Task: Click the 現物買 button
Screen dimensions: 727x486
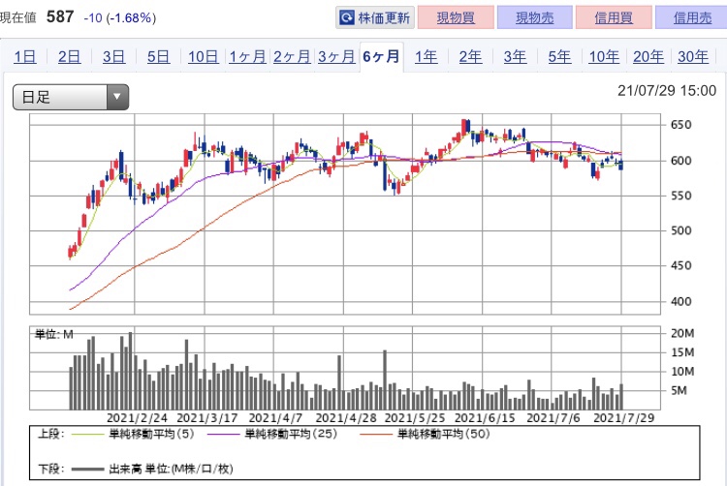Action: point(456,18)
